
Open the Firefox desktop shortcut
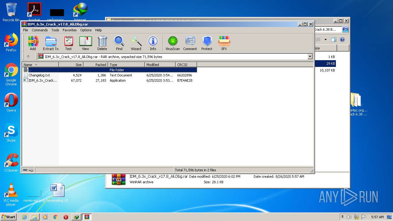[11, 42]
